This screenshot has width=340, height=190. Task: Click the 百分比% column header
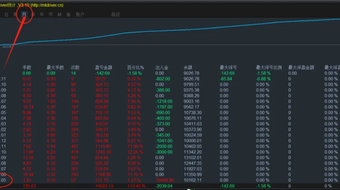(x=135, y=68)
